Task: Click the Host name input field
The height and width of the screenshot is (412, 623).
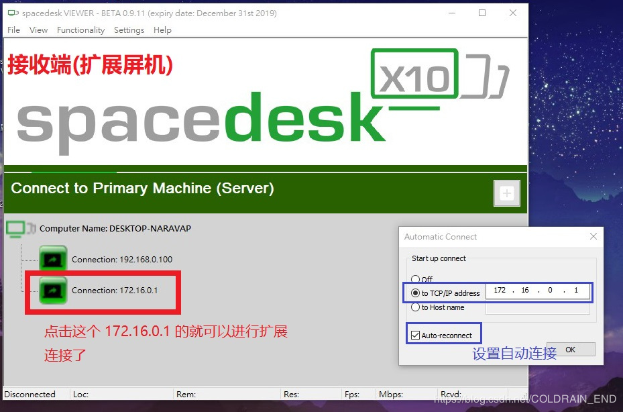Action: pyautogui.click(x=538, y=308)
